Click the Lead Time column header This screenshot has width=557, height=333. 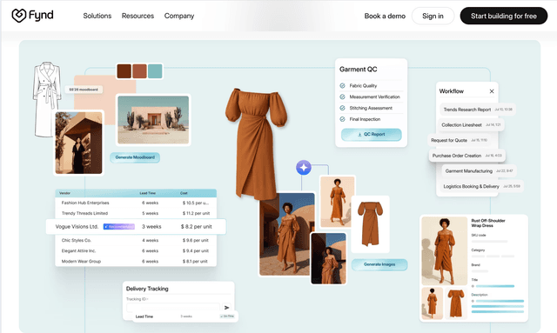coord(148,193)
